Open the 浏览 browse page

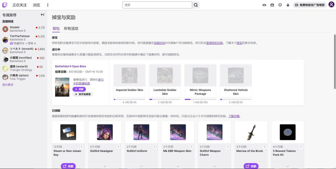36,5
